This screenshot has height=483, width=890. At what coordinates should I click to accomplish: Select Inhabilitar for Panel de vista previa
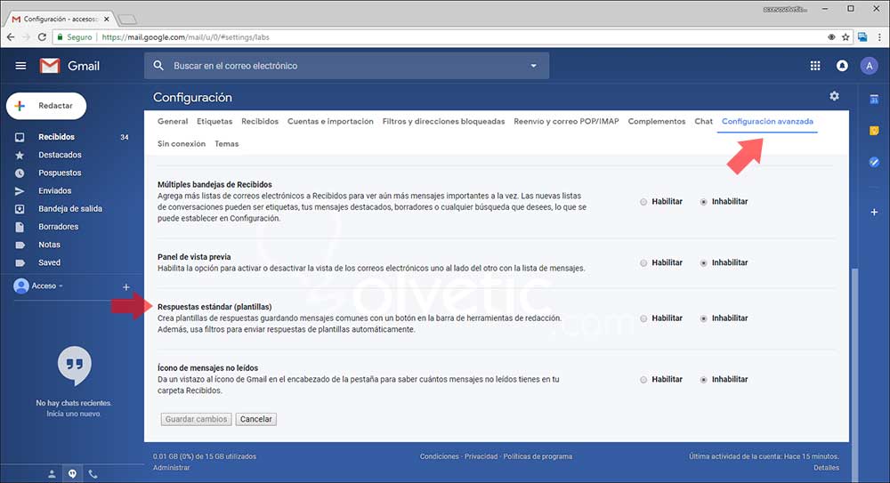tap(703, 262)
